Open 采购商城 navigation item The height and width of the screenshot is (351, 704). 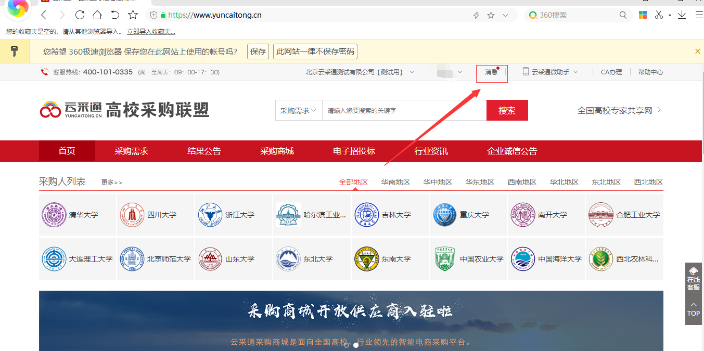277,151
